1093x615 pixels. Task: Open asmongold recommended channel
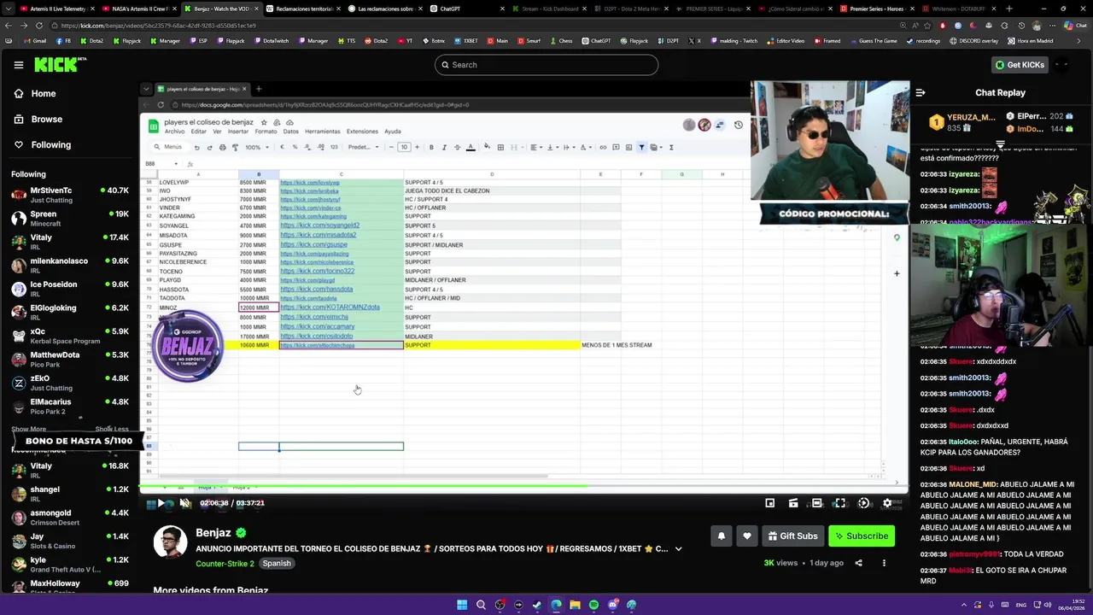pos(70,518)
